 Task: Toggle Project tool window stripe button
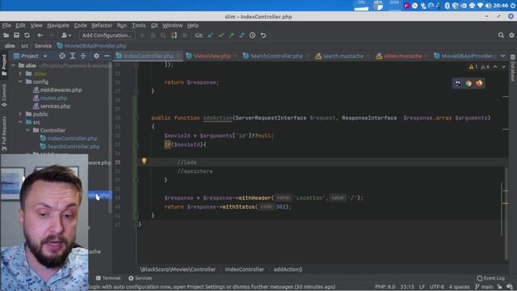point(4,65)
